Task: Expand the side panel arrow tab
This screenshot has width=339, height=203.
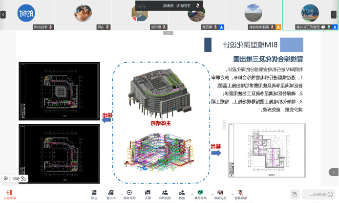Action: 334,172
